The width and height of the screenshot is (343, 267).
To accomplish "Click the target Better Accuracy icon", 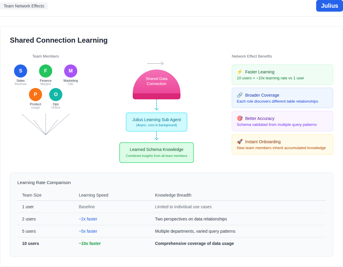I will [240, 118].
